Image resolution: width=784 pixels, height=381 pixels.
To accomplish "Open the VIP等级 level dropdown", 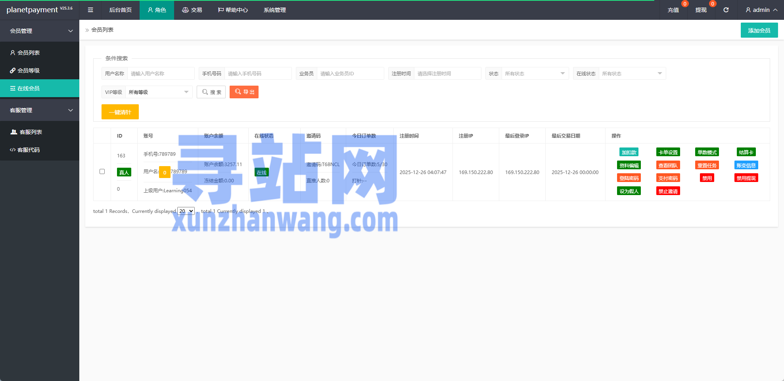I will (158, 92).
